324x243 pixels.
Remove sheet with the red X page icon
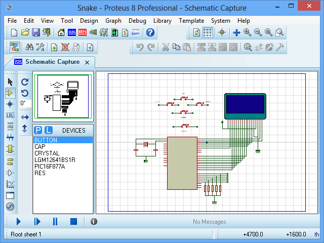tap(65, 47)
